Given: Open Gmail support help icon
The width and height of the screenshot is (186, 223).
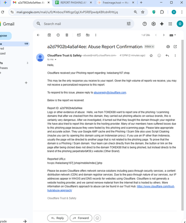Looking at the screenshot, I should pos(145,24).
